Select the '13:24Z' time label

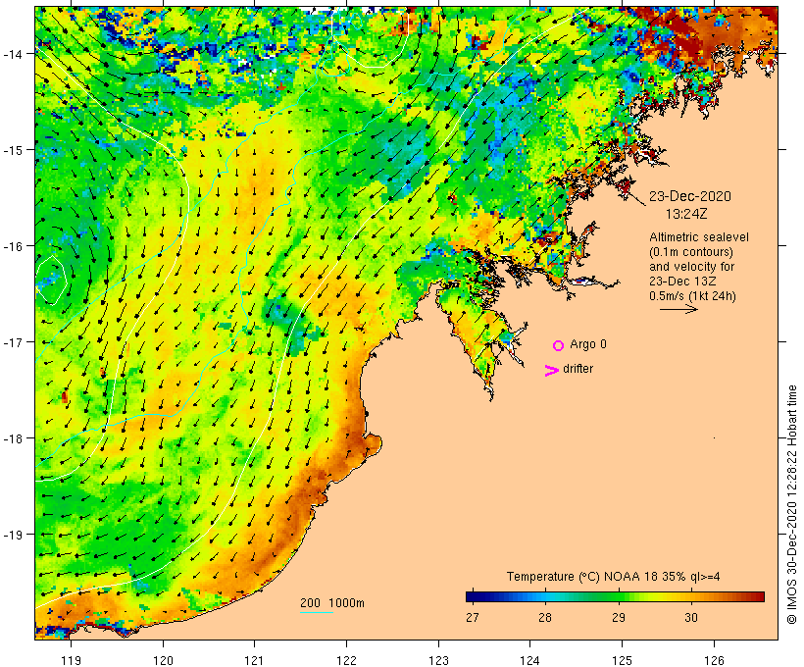click(x=686, y=214)
